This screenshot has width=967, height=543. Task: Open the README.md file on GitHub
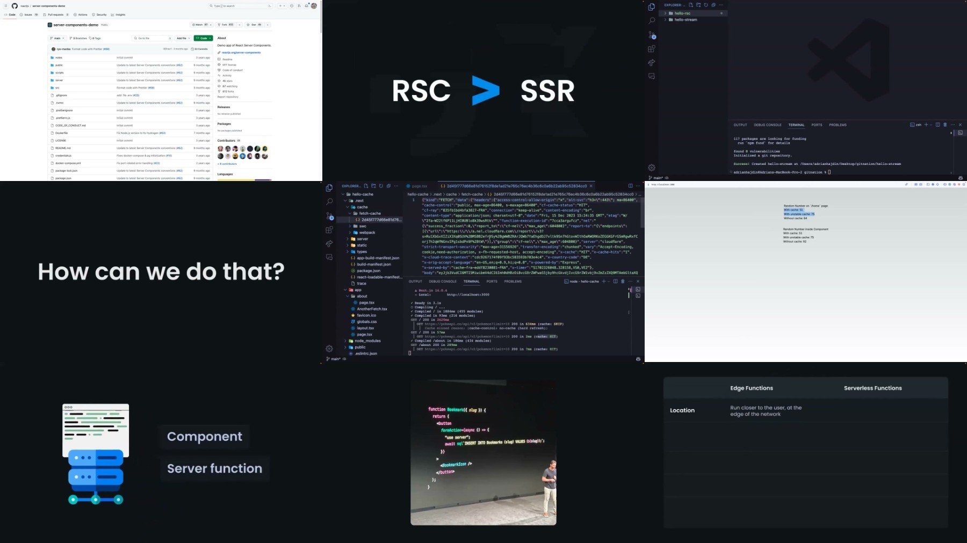pos(63,148)
